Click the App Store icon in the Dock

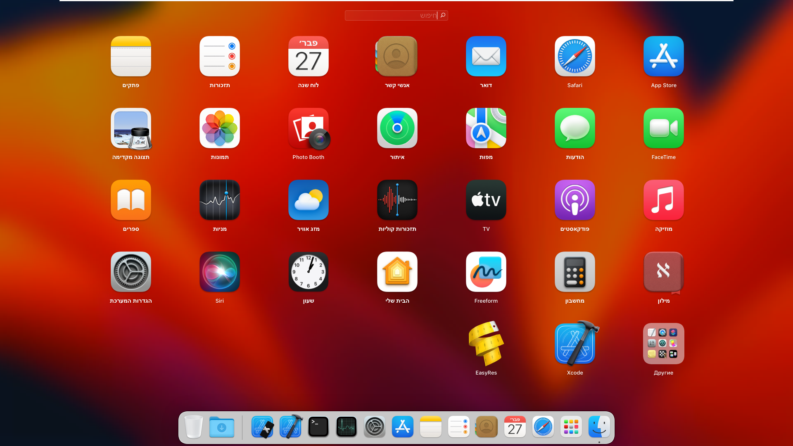click(x=403, y=427)
